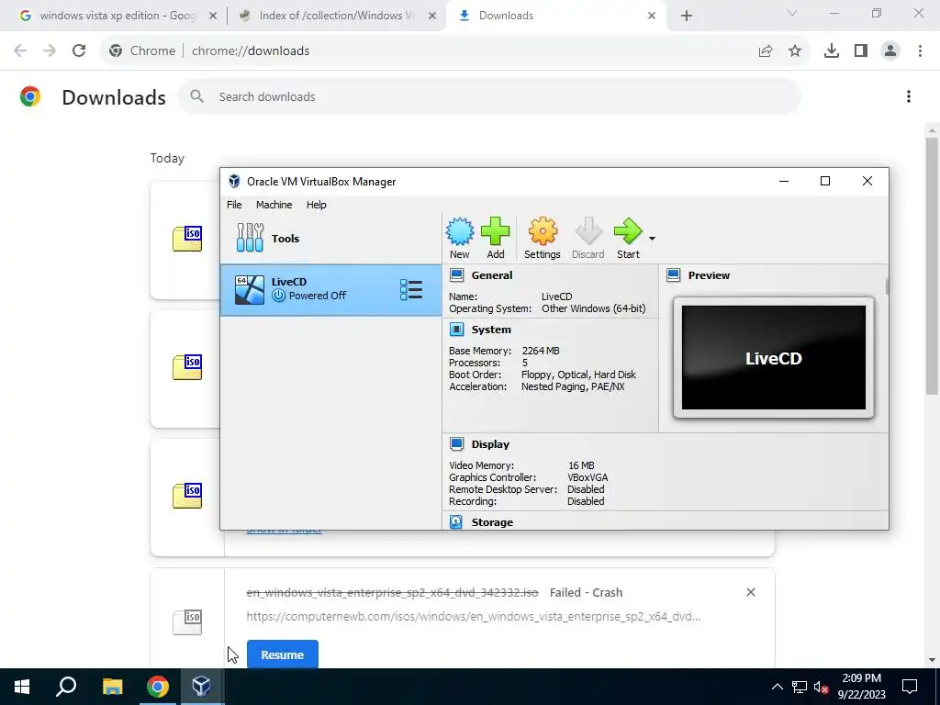This screenshot has height=705, width=940.
Task: Open Chrome tab search chevron
Action: 792,13
